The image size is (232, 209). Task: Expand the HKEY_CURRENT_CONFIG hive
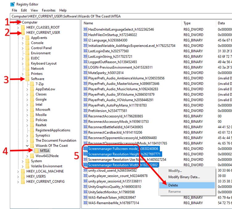point(18,182)
